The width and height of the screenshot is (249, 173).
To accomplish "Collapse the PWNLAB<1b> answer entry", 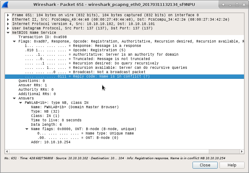I will coord(20,103).
